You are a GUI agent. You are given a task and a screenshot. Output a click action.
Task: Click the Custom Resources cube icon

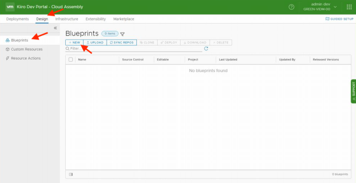click(7, 49)
